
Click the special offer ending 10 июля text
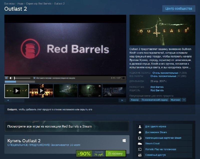tap(44, 145)
